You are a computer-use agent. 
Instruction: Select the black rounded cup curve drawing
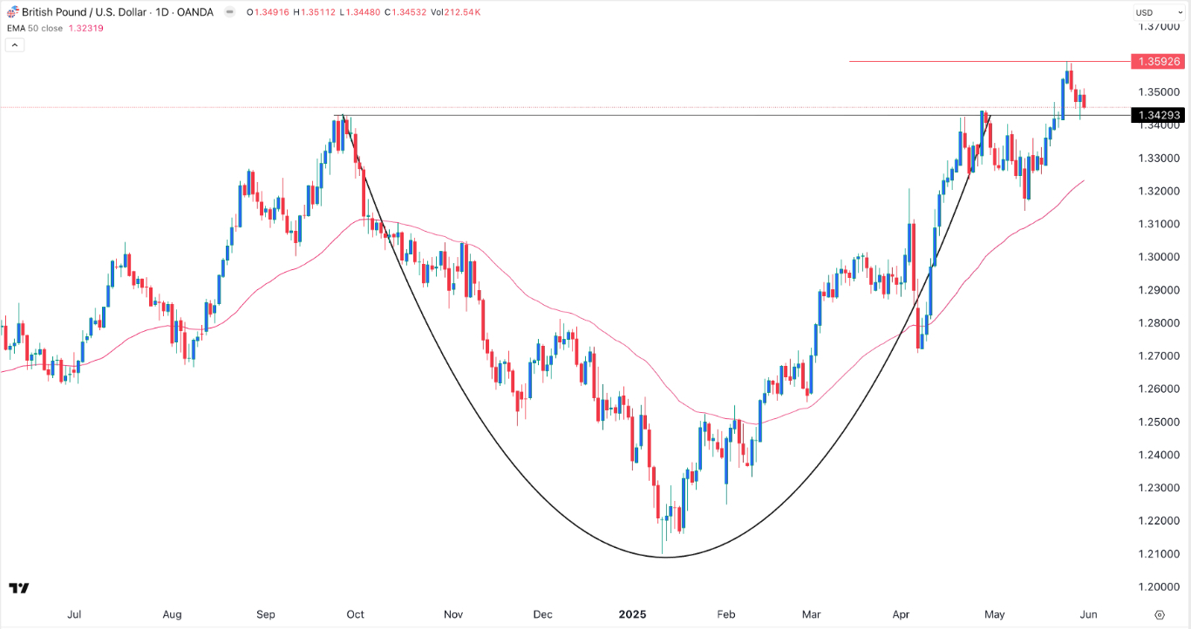click(664, 556)
